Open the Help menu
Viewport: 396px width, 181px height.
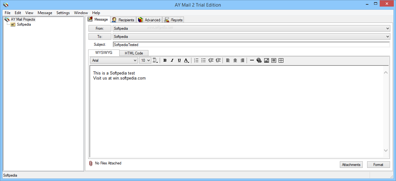coord(96,13)
